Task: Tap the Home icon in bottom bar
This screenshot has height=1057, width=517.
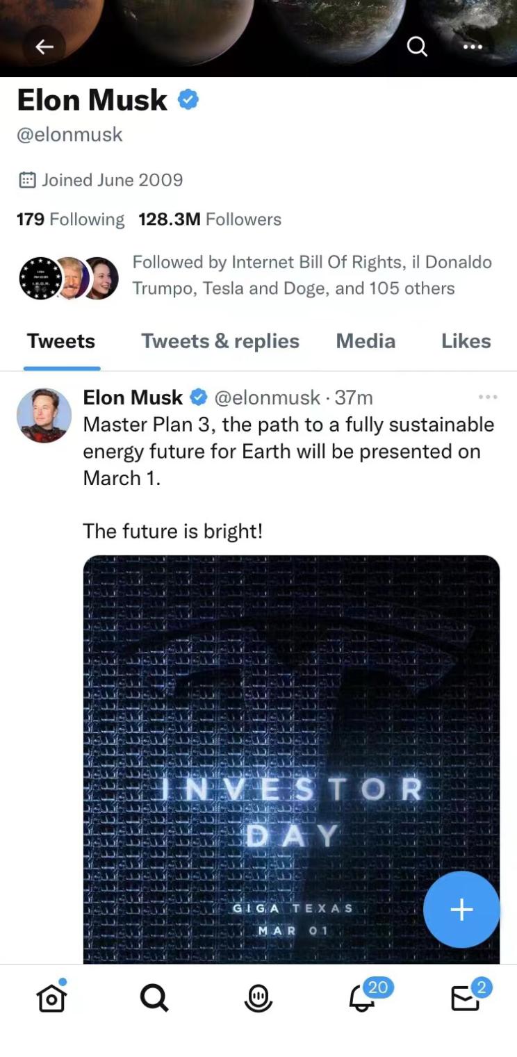Action: click(51, 999)
